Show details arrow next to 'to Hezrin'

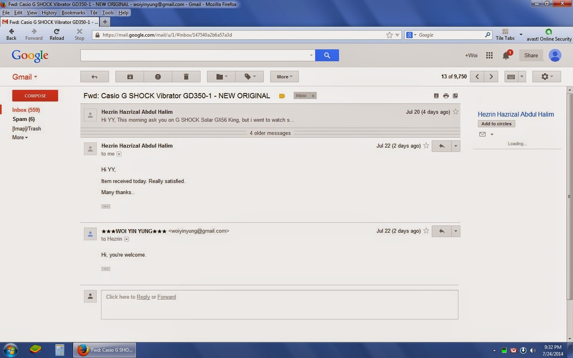(127, 239)
